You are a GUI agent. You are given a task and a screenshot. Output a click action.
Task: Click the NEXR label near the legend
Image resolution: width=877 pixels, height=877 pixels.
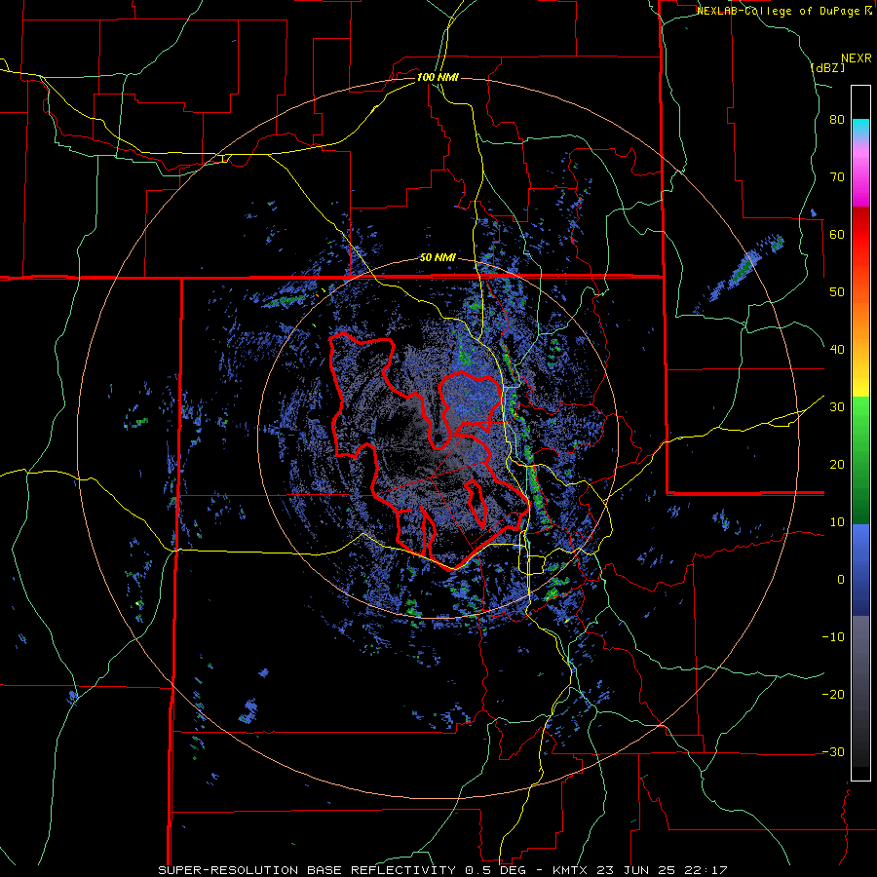(857, 58)
